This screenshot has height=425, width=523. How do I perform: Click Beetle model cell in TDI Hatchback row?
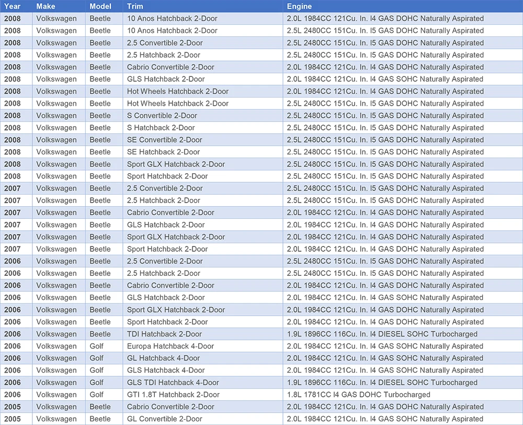coord(104,334)
